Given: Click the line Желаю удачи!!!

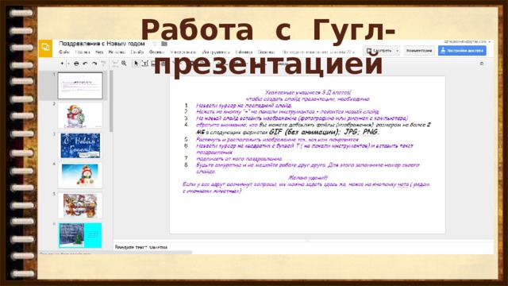Looking at the screenshot, I should pyautogui.click(x=308, y=178).
